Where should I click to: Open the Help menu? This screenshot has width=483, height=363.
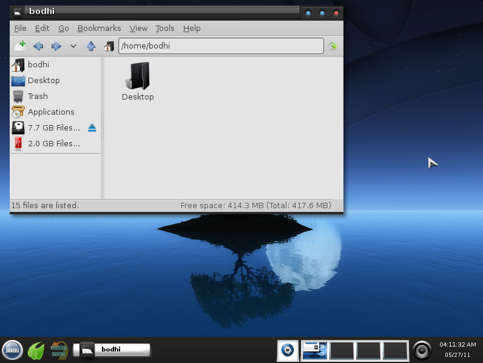[x=192, y=29]
